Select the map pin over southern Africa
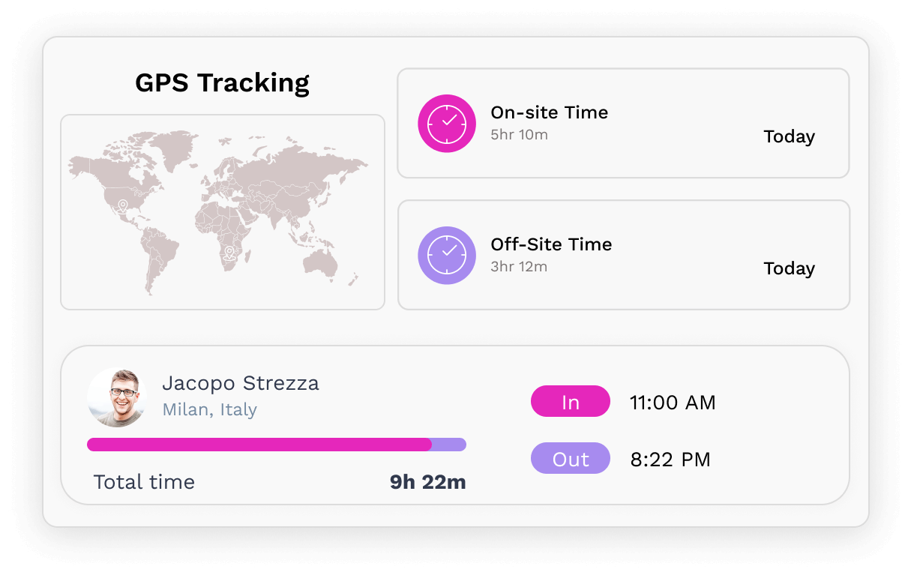Image resolution: width=911 pixels, height=575 pixels. point(230,253)
